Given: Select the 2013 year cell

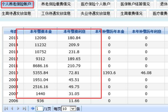Looking at the screenshot, I should click(x=13, y=52).
